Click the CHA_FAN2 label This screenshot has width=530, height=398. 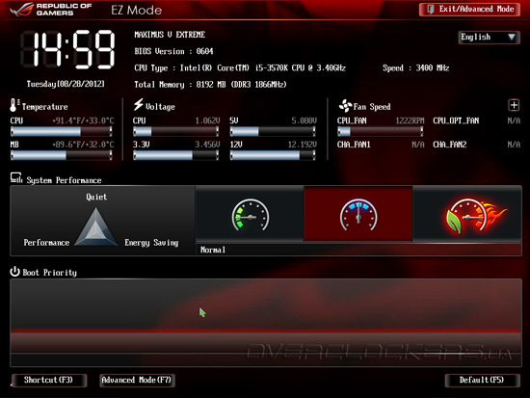(x=450, y=145)
